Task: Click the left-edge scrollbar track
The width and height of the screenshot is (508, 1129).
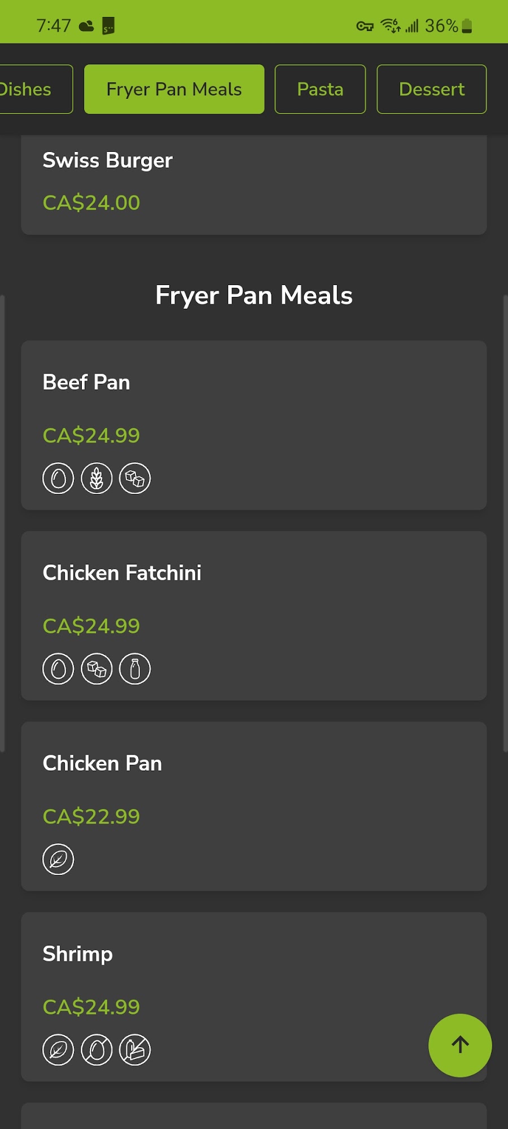Action: point(3,519)
